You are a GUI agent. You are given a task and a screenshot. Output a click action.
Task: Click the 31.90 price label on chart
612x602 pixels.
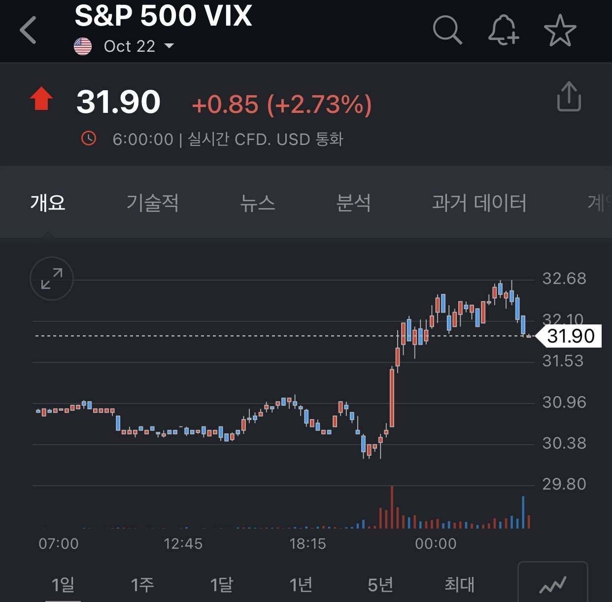coord(572,336)
